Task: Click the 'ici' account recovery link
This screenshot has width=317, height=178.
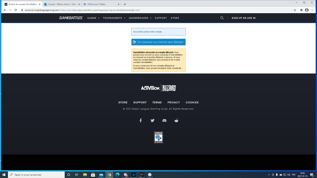Action: click(180, 68)
